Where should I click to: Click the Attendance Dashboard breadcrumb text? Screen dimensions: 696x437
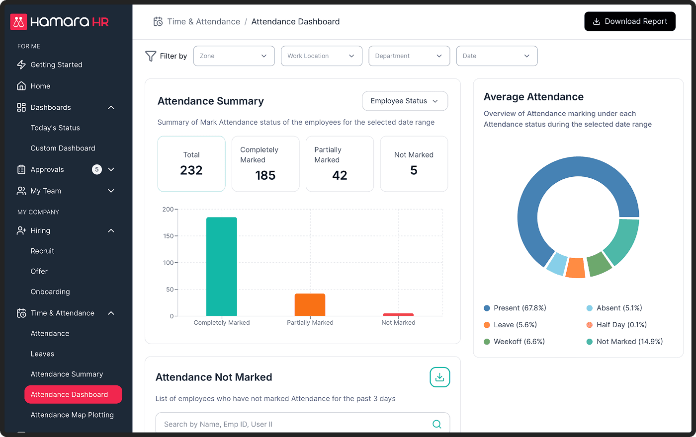[x=295, y=21]
